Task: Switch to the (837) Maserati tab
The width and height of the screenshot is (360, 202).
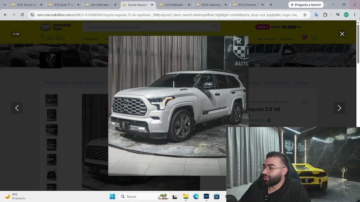Action: click(174, 5)
